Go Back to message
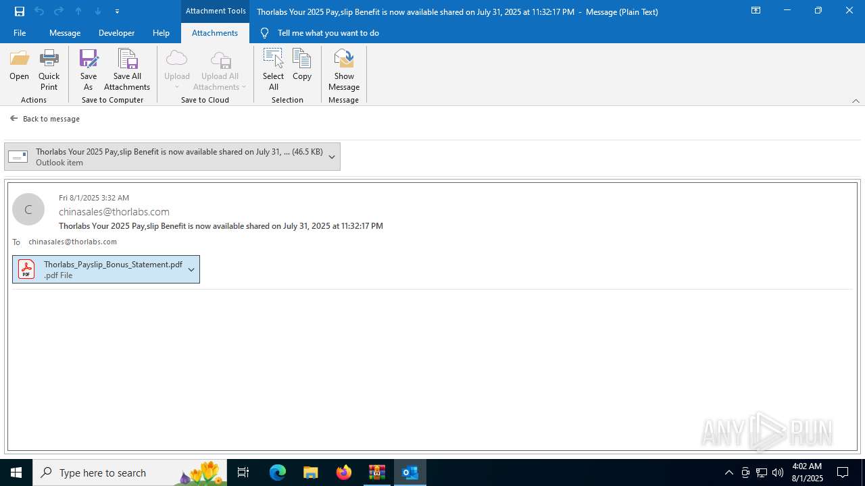This screenshot has width=865, height=486. [x=45, y=119]
